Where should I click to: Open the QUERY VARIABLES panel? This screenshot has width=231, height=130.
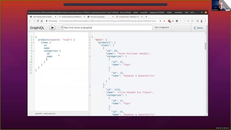(45, 114)
